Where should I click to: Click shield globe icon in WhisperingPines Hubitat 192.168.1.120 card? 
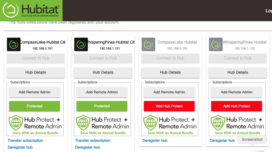pos(218,123)
